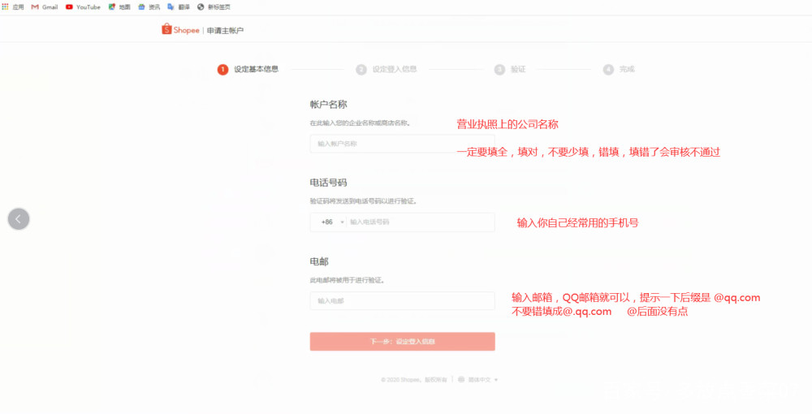Click the globe icon in the footer
Image resolution: width=812 pixels, height=414 pixels.
461,380
